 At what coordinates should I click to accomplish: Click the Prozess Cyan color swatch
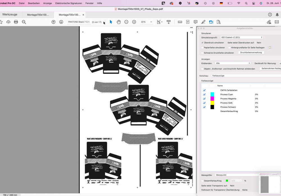(x=212, y=94)
